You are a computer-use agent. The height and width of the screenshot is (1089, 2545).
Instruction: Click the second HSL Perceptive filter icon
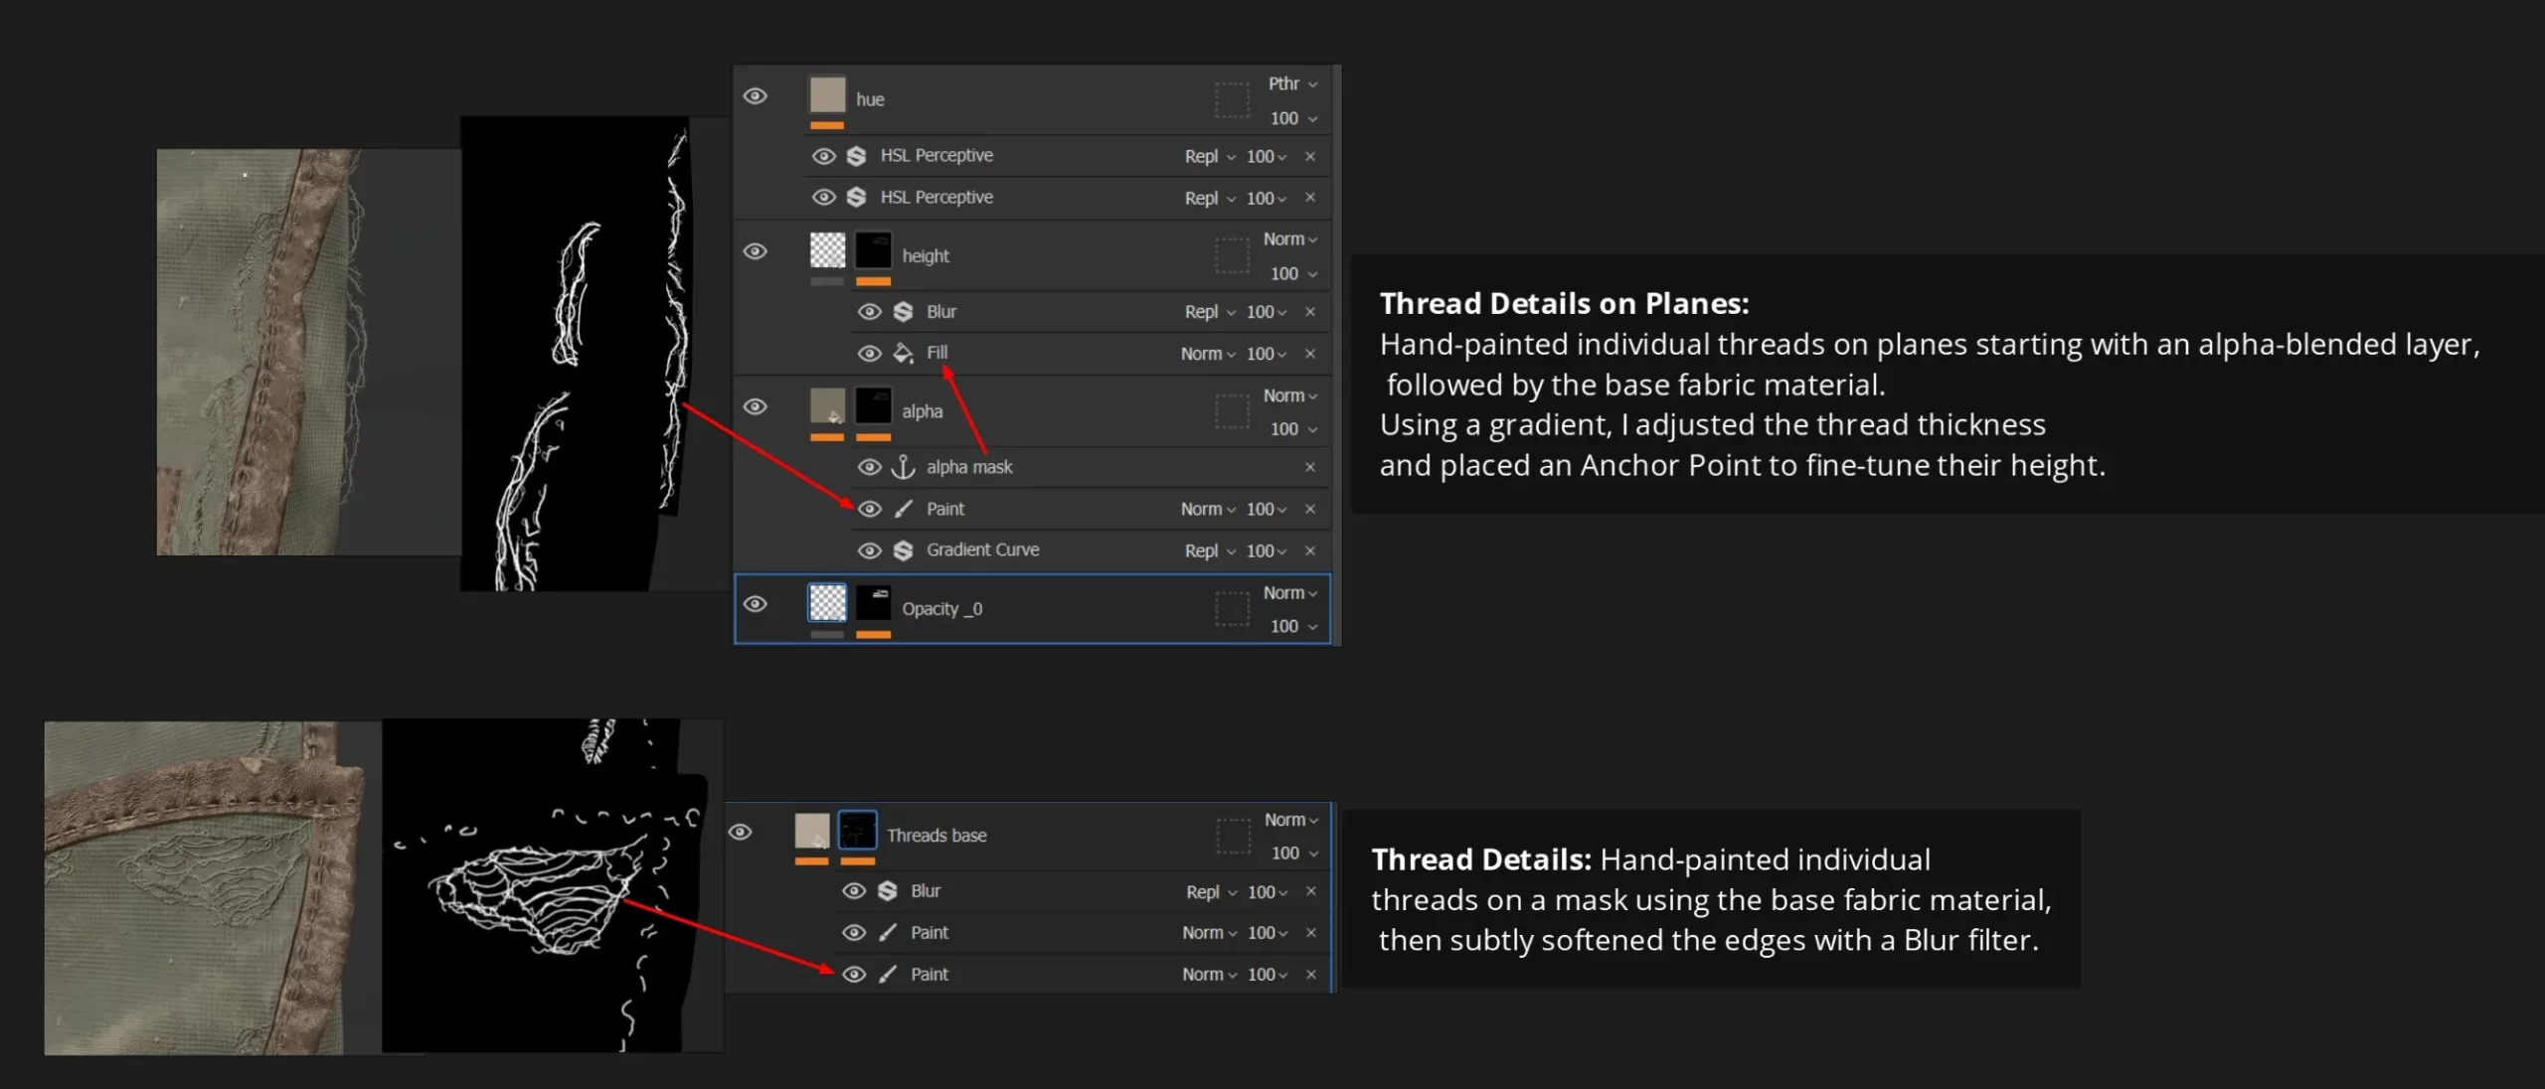(x=856, y=198)
